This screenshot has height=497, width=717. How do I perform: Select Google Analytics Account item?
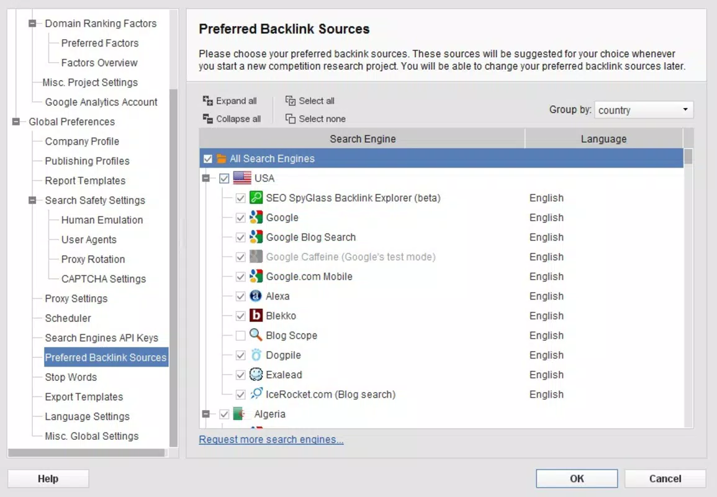point(101,102)
